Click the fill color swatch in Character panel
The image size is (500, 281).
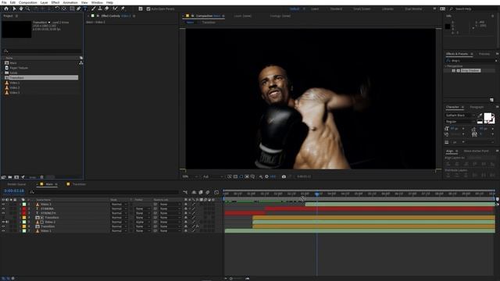(x=487, y=117)
